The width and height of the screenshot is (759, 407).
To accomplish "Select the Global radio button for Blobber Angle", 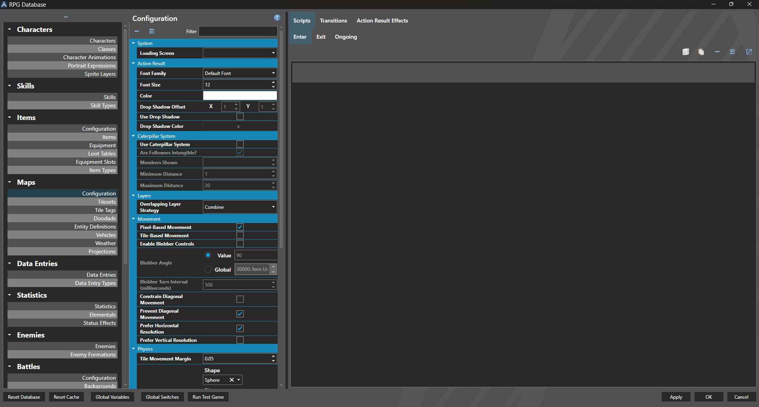I will [x=208, y=269].
